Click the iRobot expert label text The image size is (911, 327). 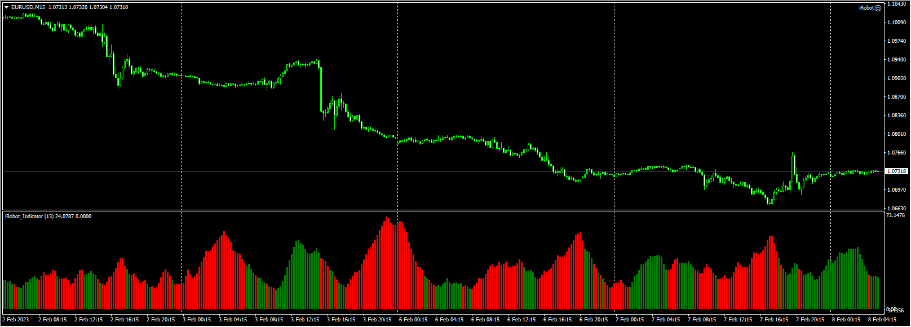point(866,8)
